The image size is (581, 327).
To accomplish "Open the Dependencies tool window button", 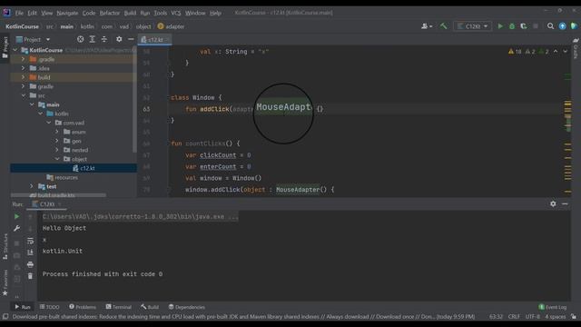I will pyautogui.click(x=186, y=307).
